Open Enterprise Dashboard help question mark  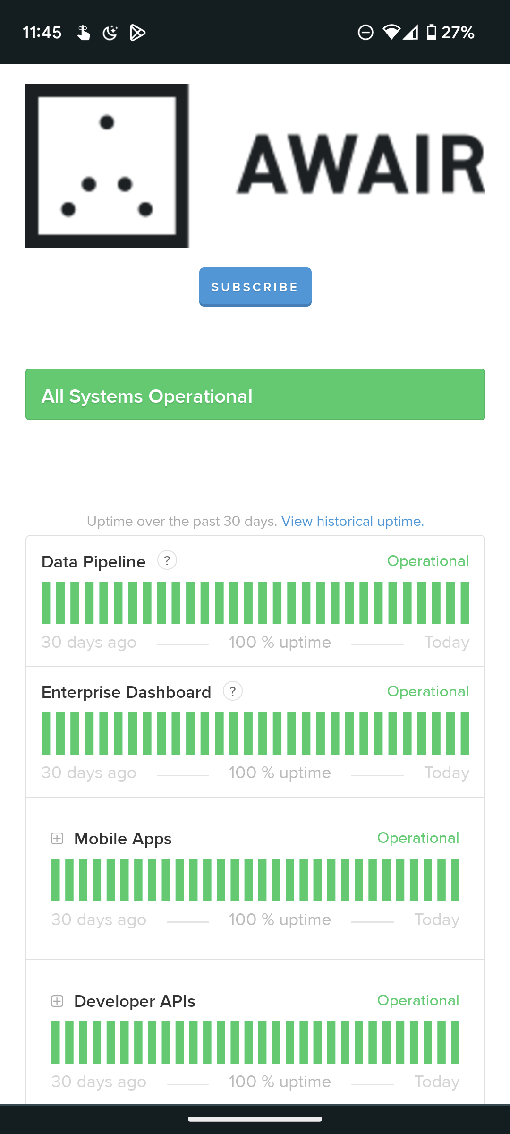click(x=233, y=691)
